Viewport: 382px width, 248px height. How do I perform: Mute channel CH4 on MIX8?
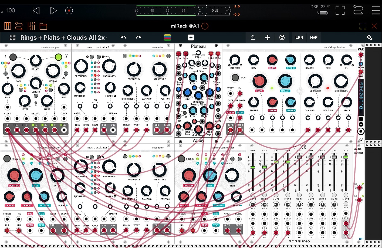pos(288,195)
